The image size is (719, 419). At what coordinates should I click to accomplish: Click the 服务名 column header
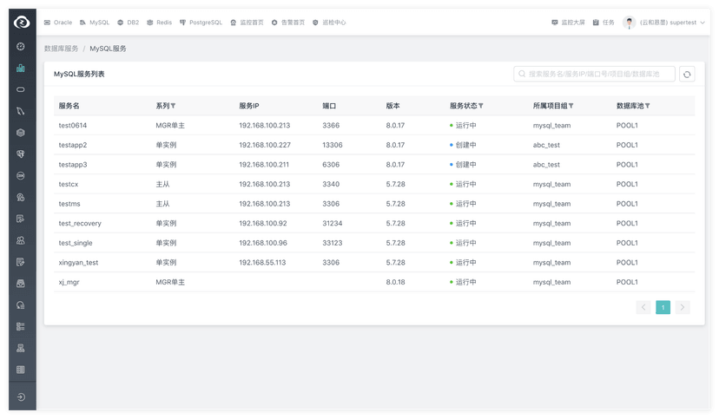coord(69,106)
